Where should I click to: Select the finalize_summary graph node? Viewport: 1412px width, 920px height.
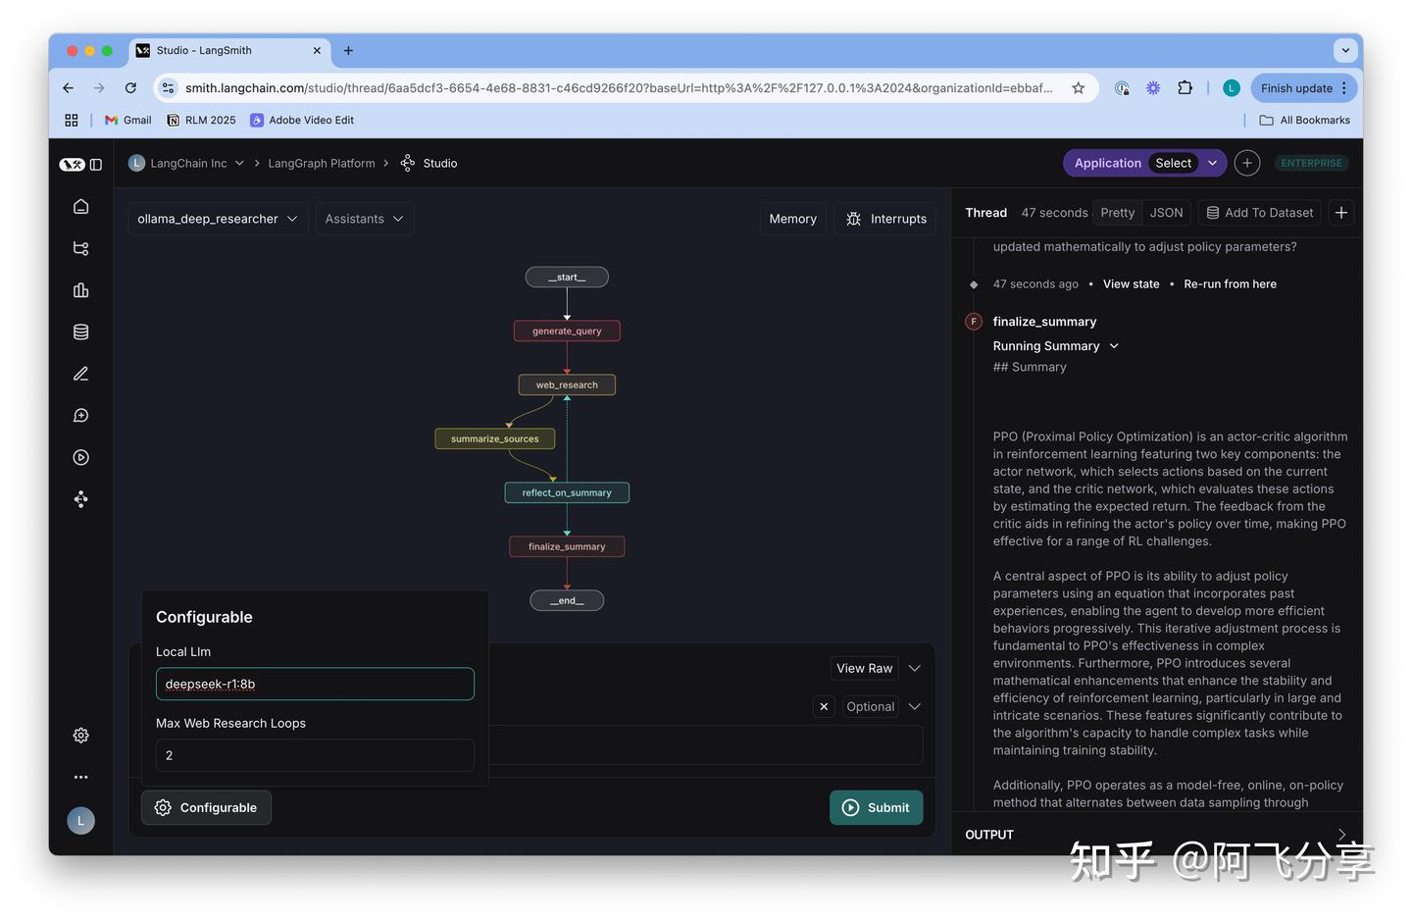tap(567, 547)
